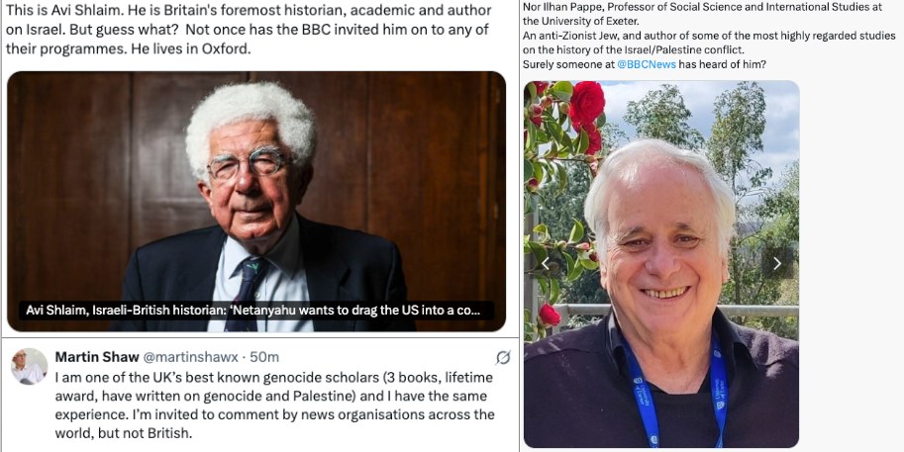Open Martin Shaw's genocide scholars reply text
The height and width of the screenshot is (452, 904).
(274, 406)
